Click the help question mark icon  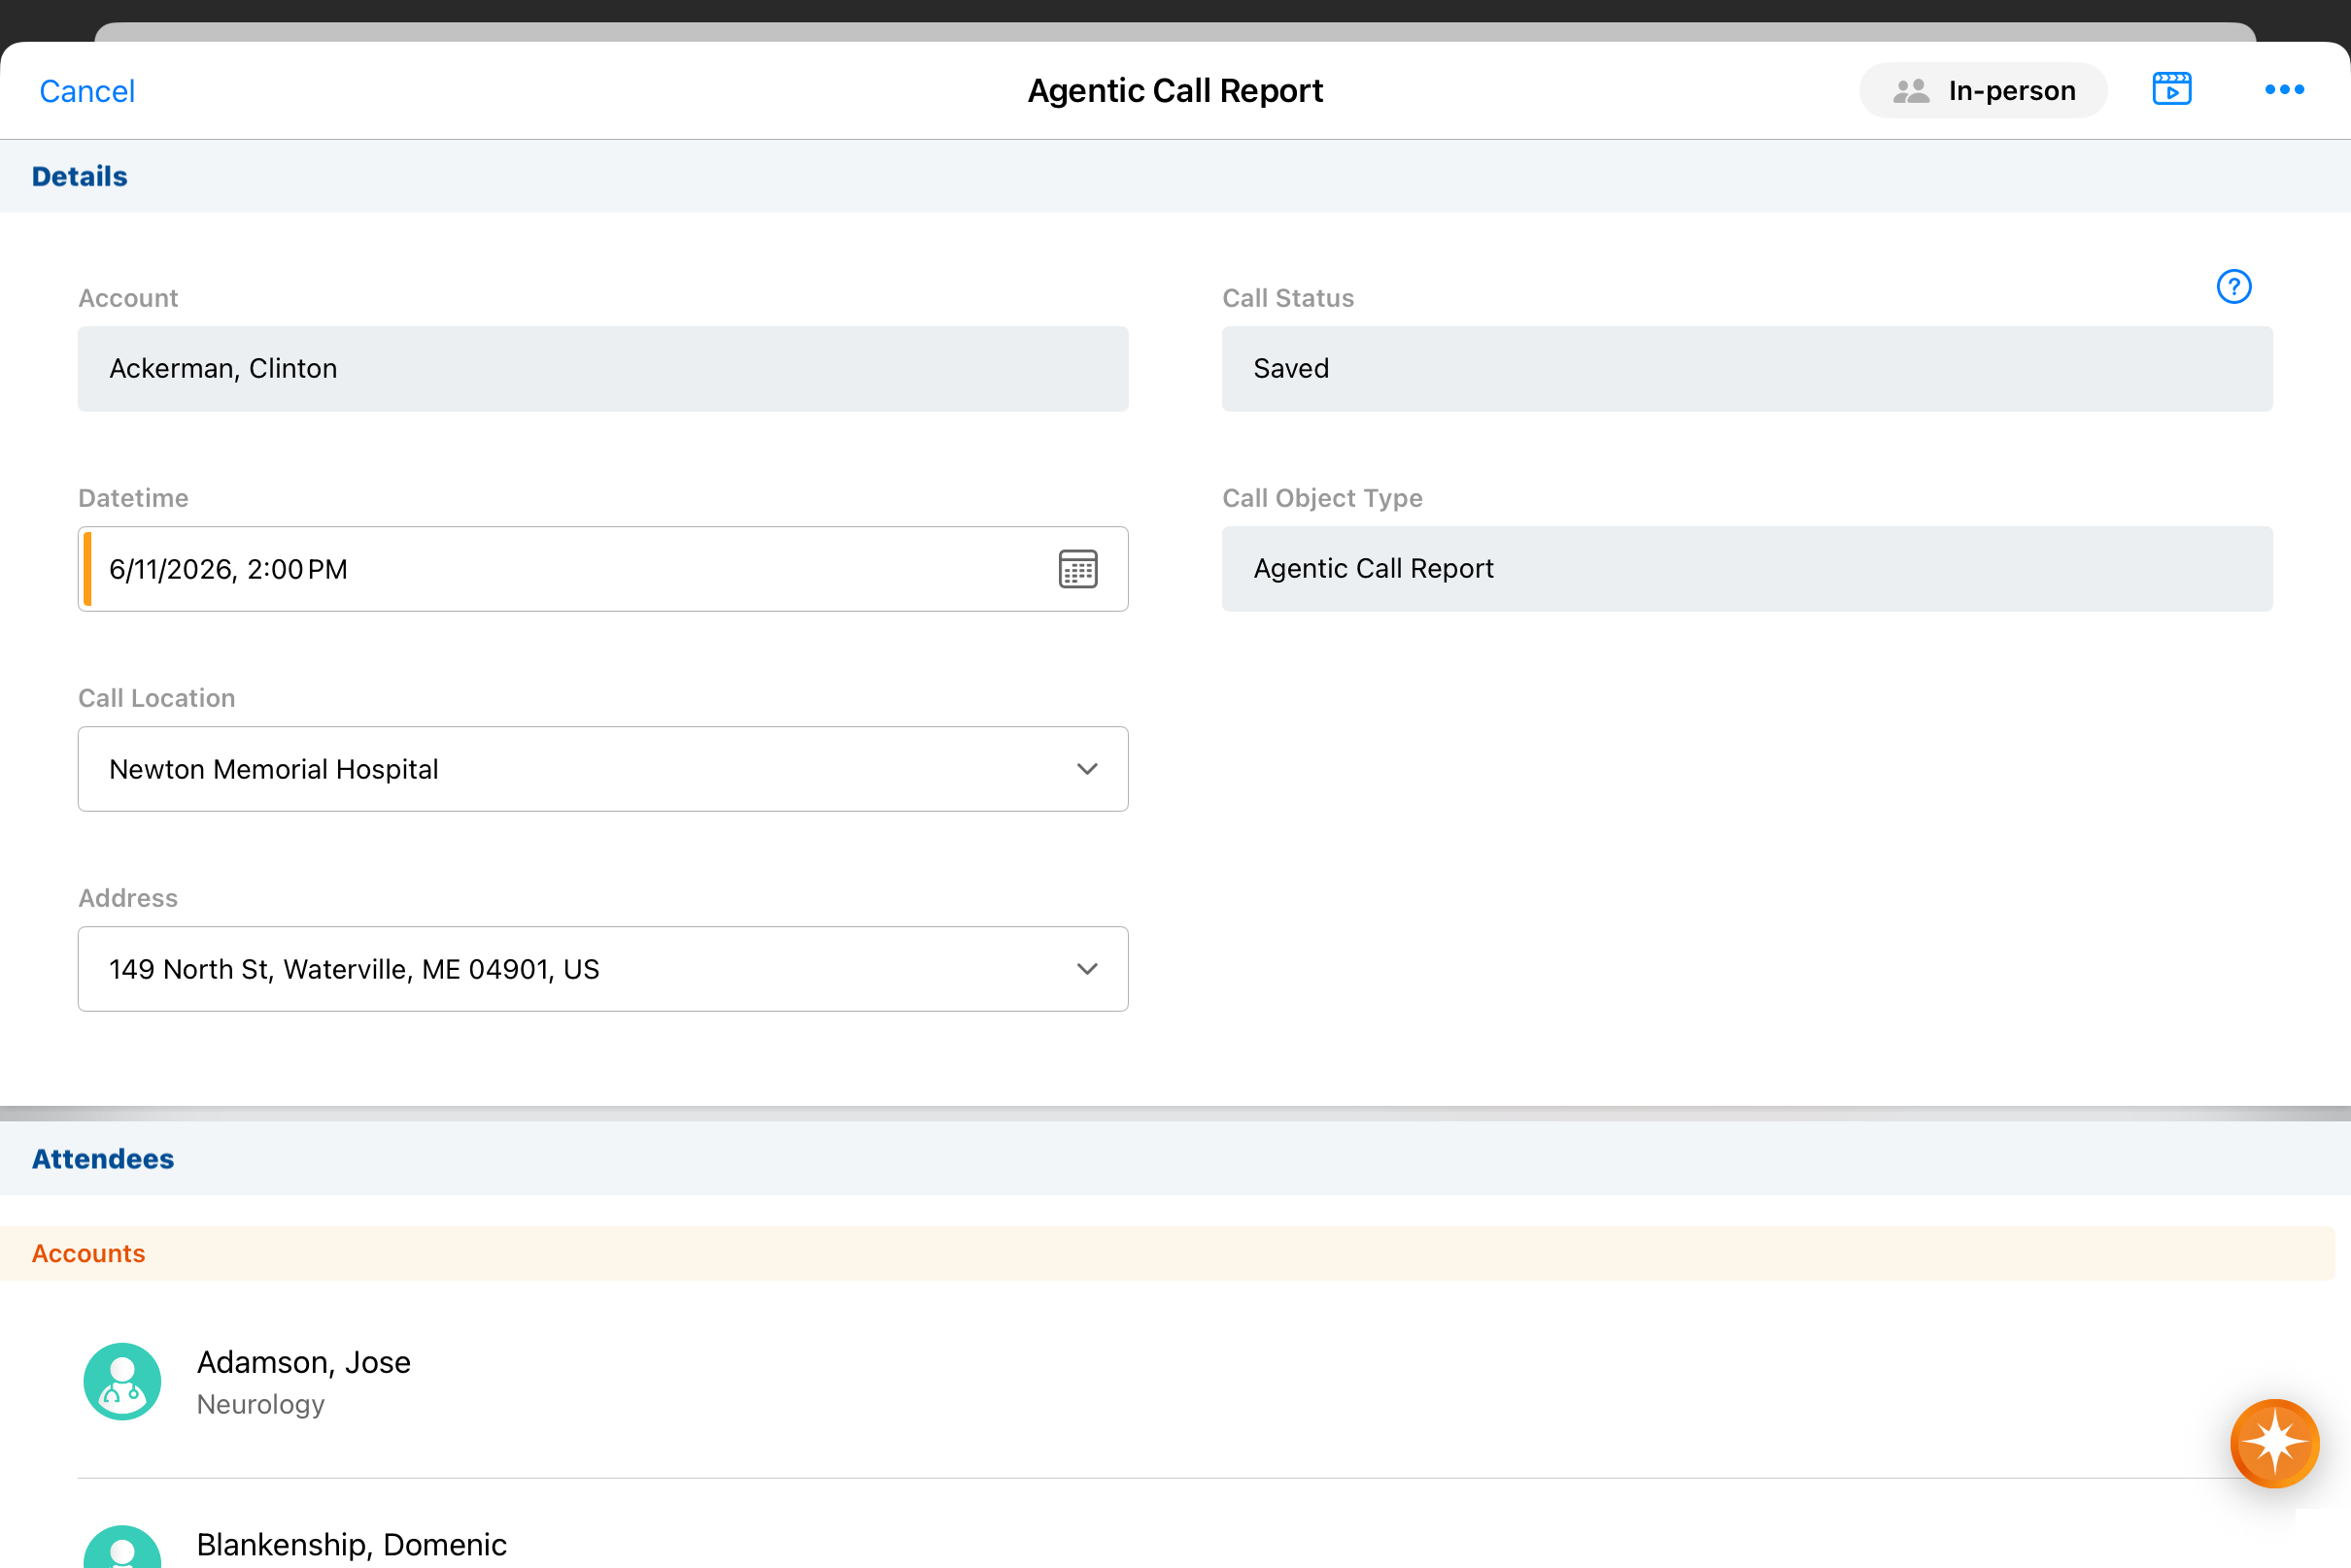[2234, 287]
